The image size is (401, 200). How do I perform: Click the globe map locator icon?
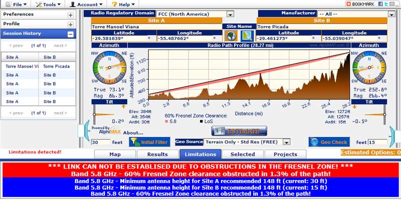231,36
